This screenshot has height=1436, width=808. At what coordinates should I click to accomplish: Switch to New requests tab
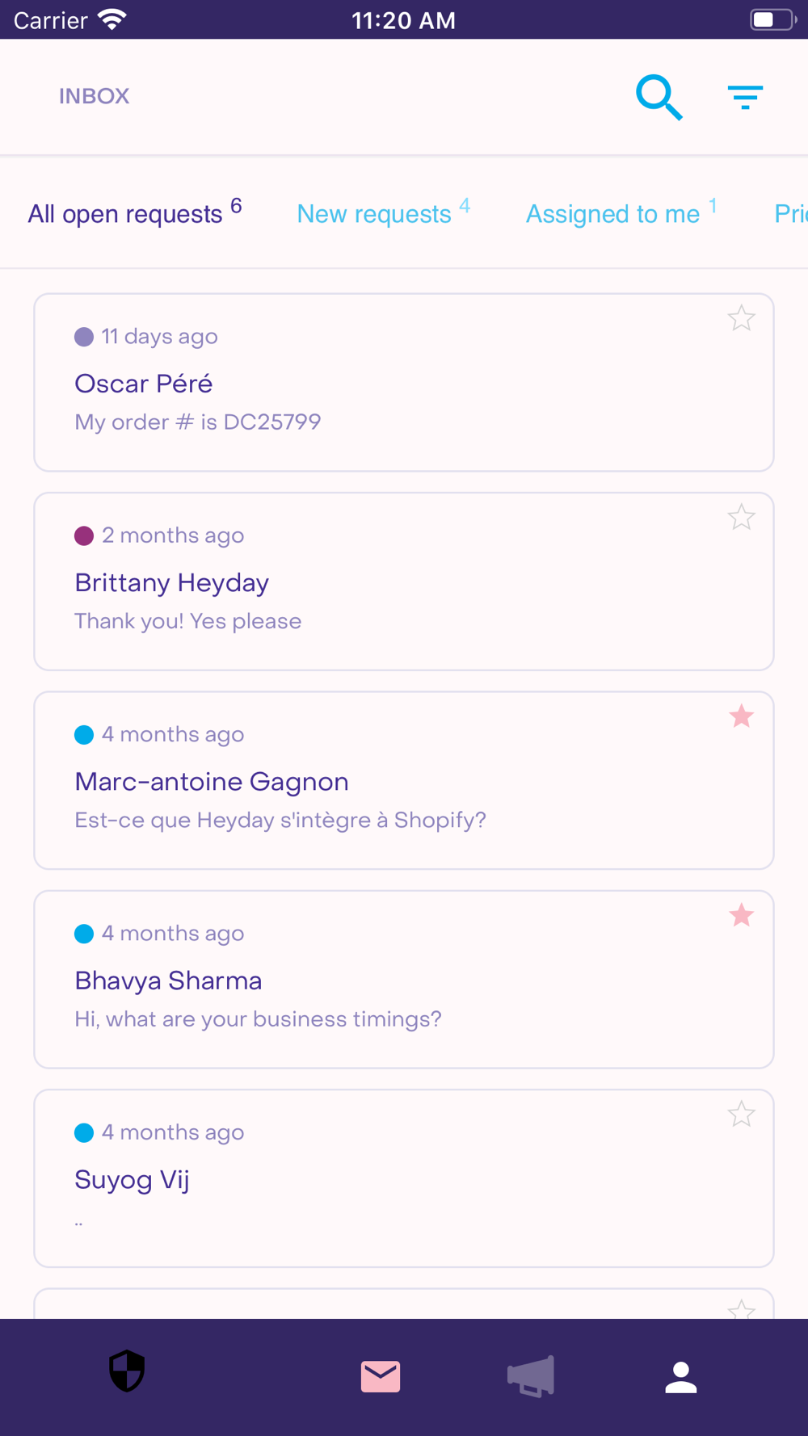(x=383, y=212)
